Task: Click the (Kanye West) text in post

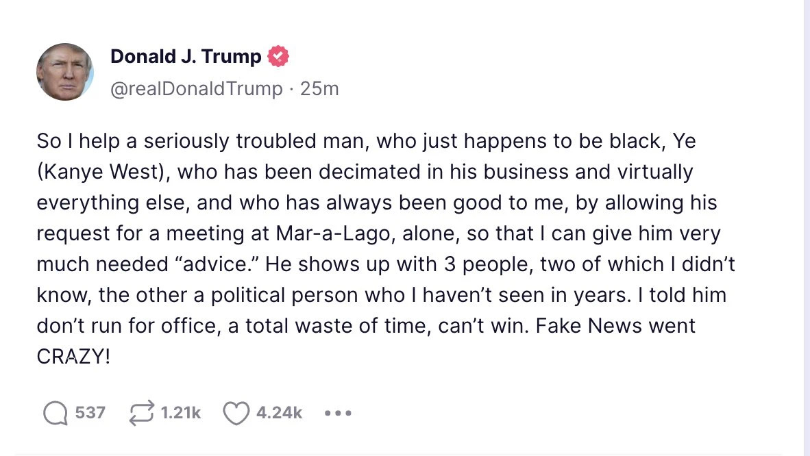Action: click(x=101, y=173)
